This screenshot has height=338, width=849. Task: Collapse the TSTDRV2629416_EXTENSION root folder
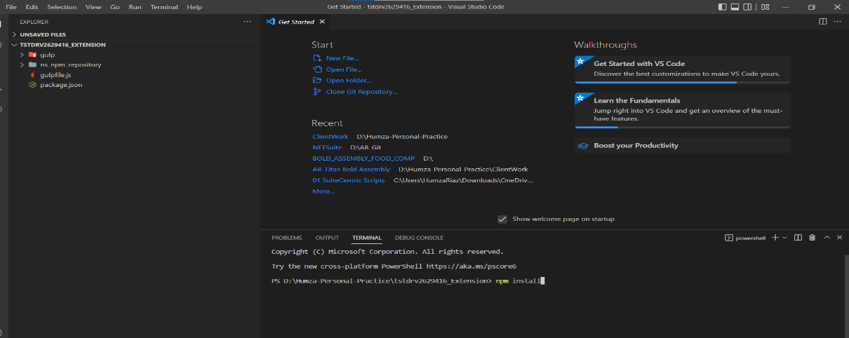coord(14,44)
